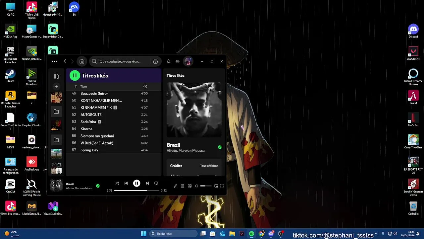Open NVIDIA App desktop shortcut
The image size is (424, 239).
pos(10,31)
